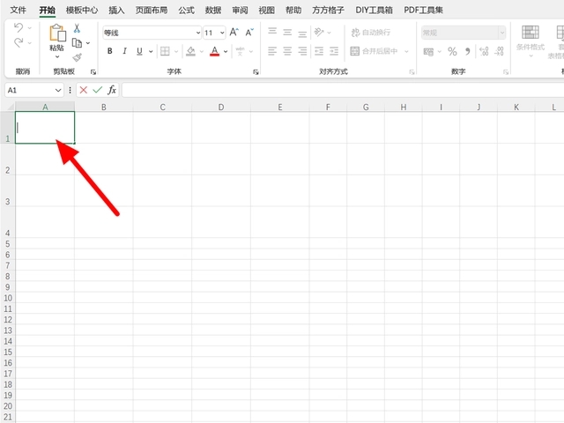Click inside the formula bar
Screen dimensions: 564x423
343,90
